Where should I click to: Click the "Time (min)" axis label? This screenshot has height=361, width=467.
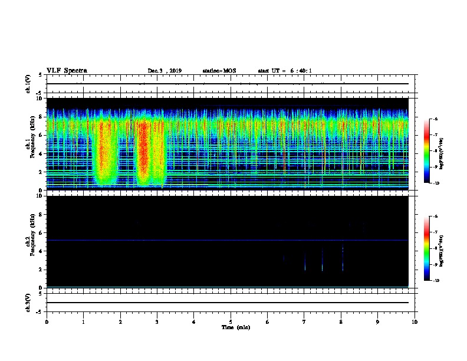[x=236, y=327]
